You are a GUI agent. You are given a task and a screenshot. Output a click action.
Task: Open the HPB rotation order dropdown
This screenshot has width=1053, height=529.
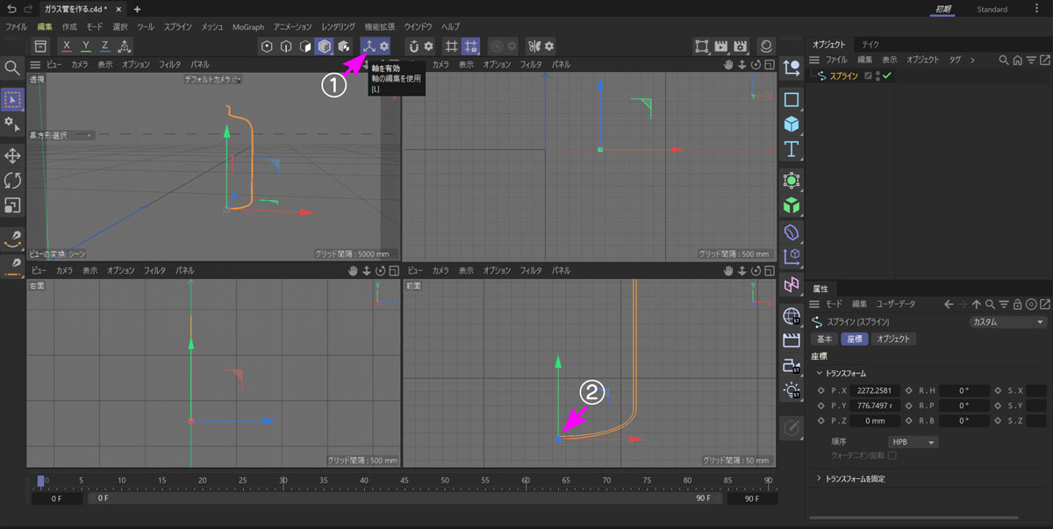click(x=913, y=442)
